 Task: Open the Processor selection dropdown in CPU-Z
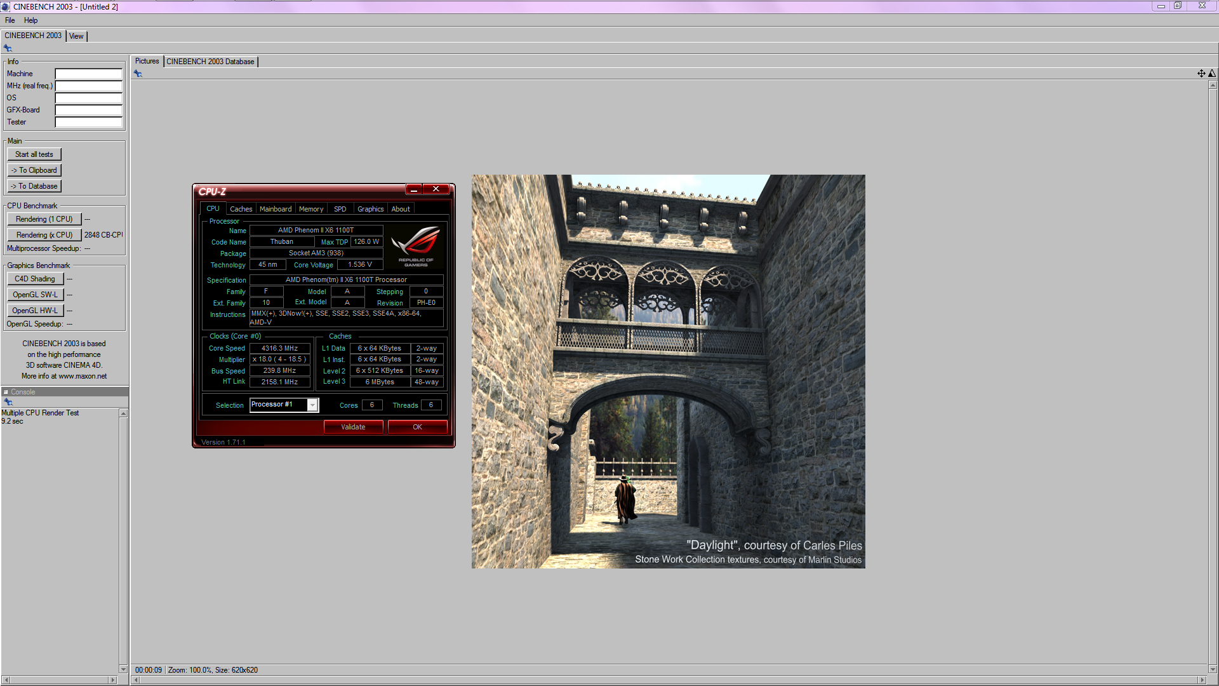point(312,405)
